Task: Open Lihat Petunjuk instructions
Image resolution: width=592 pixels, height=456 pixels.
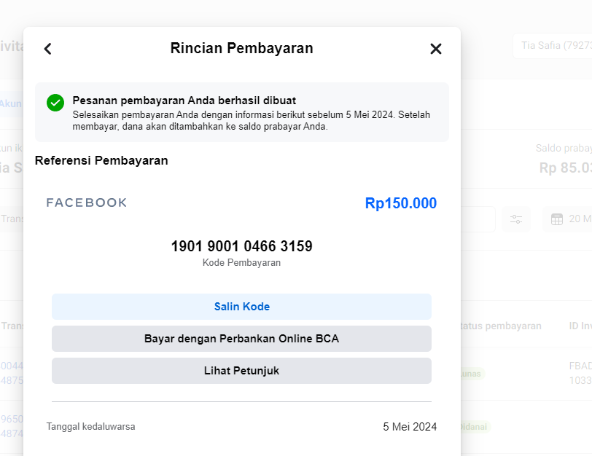Action: [x=241, y=371]
